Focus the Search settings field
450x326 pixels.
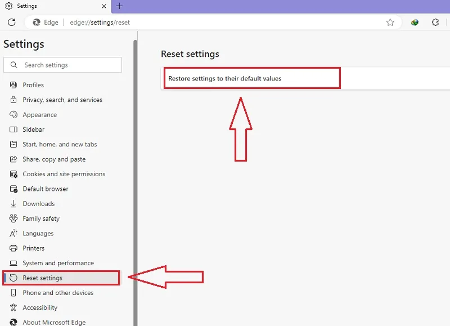(62, 65)
